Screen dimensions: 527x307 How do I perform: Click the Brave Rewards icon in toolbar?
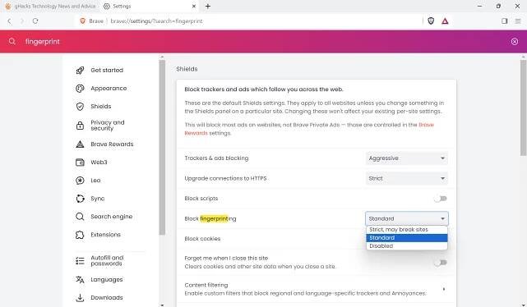tap(445, 21)
